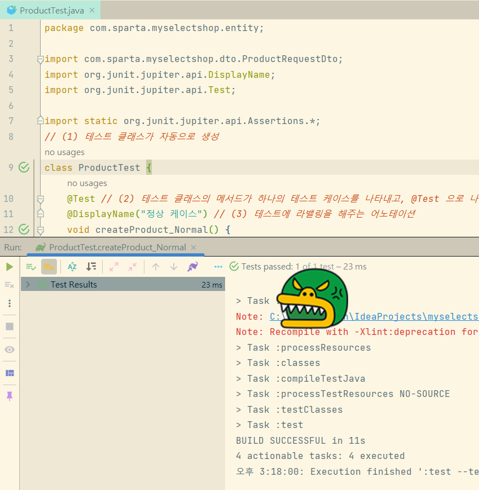479x490 pixels.
Task: Expand all test result nodes
Action: [x=114, y=267]
